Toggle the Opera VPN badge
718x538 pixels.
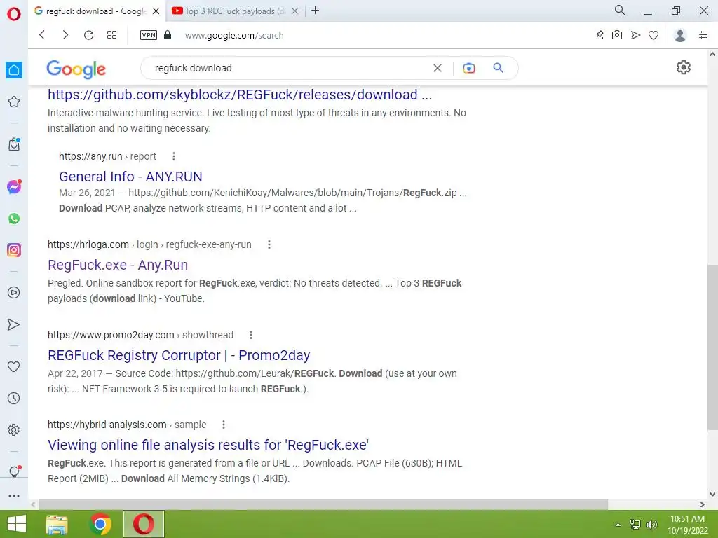pos(149,35)
